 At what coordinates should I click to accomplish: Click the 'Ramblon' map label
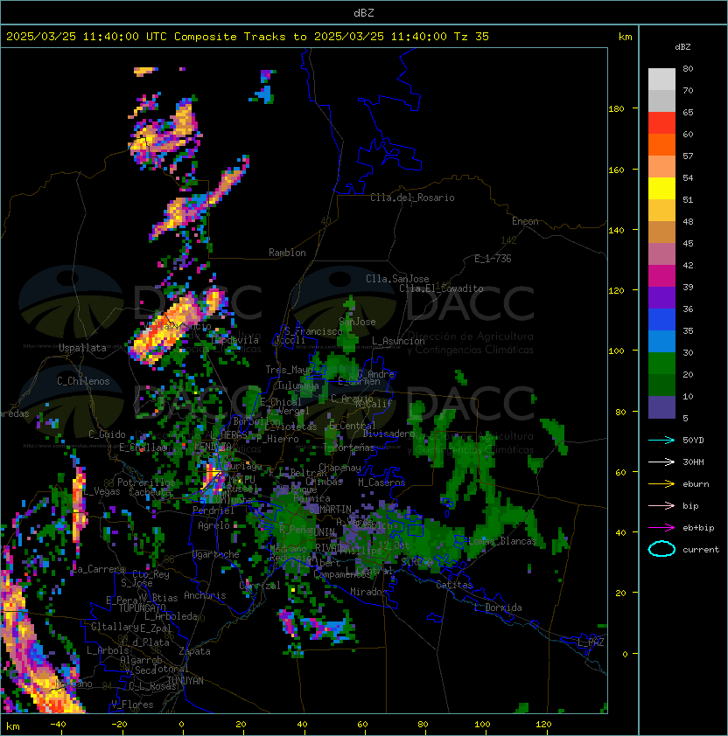click(287, 253)
